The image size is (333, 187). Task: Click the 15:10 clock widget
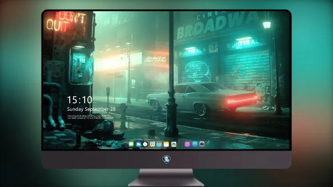click(79, 100)
